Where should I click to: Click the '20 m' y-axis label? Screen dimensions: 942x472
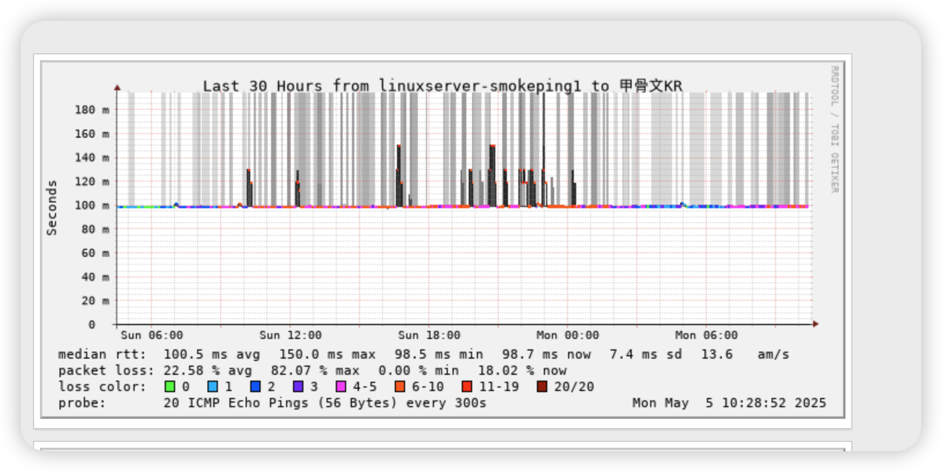95,301
